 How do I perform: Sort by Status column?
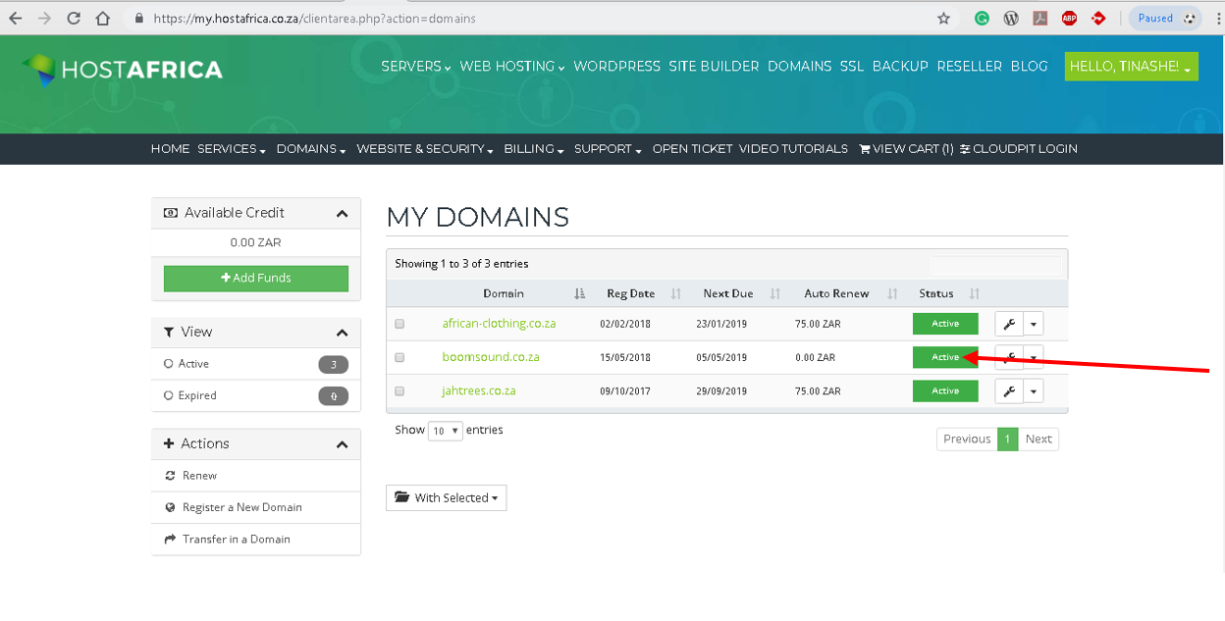(974, 293)
